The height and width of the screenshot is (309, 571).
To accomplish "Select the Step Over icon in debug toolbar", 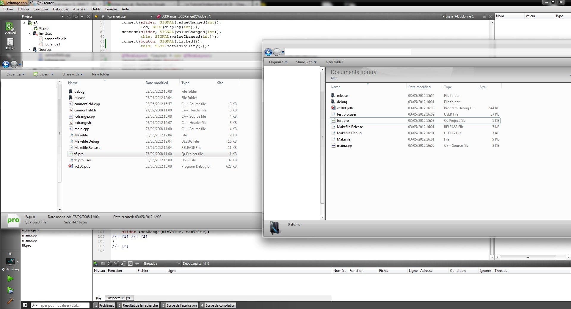I will point(110,264).
